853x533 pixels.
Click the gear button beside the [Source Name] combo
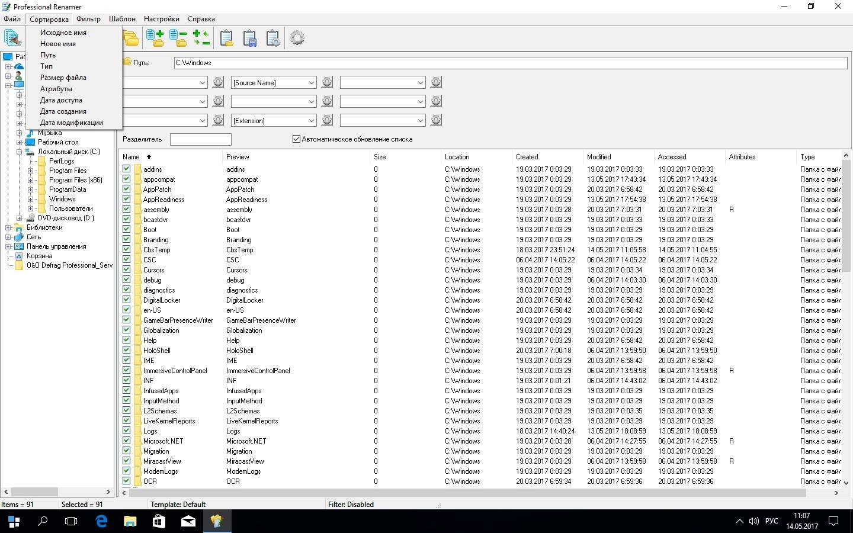(x=327, y=82)
